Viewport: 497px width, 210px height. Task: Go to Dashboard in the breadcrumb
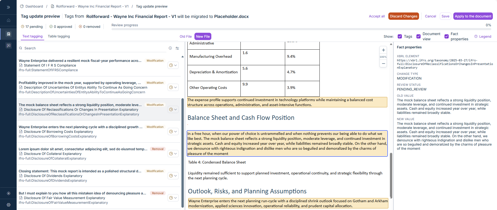click(32, 6)
